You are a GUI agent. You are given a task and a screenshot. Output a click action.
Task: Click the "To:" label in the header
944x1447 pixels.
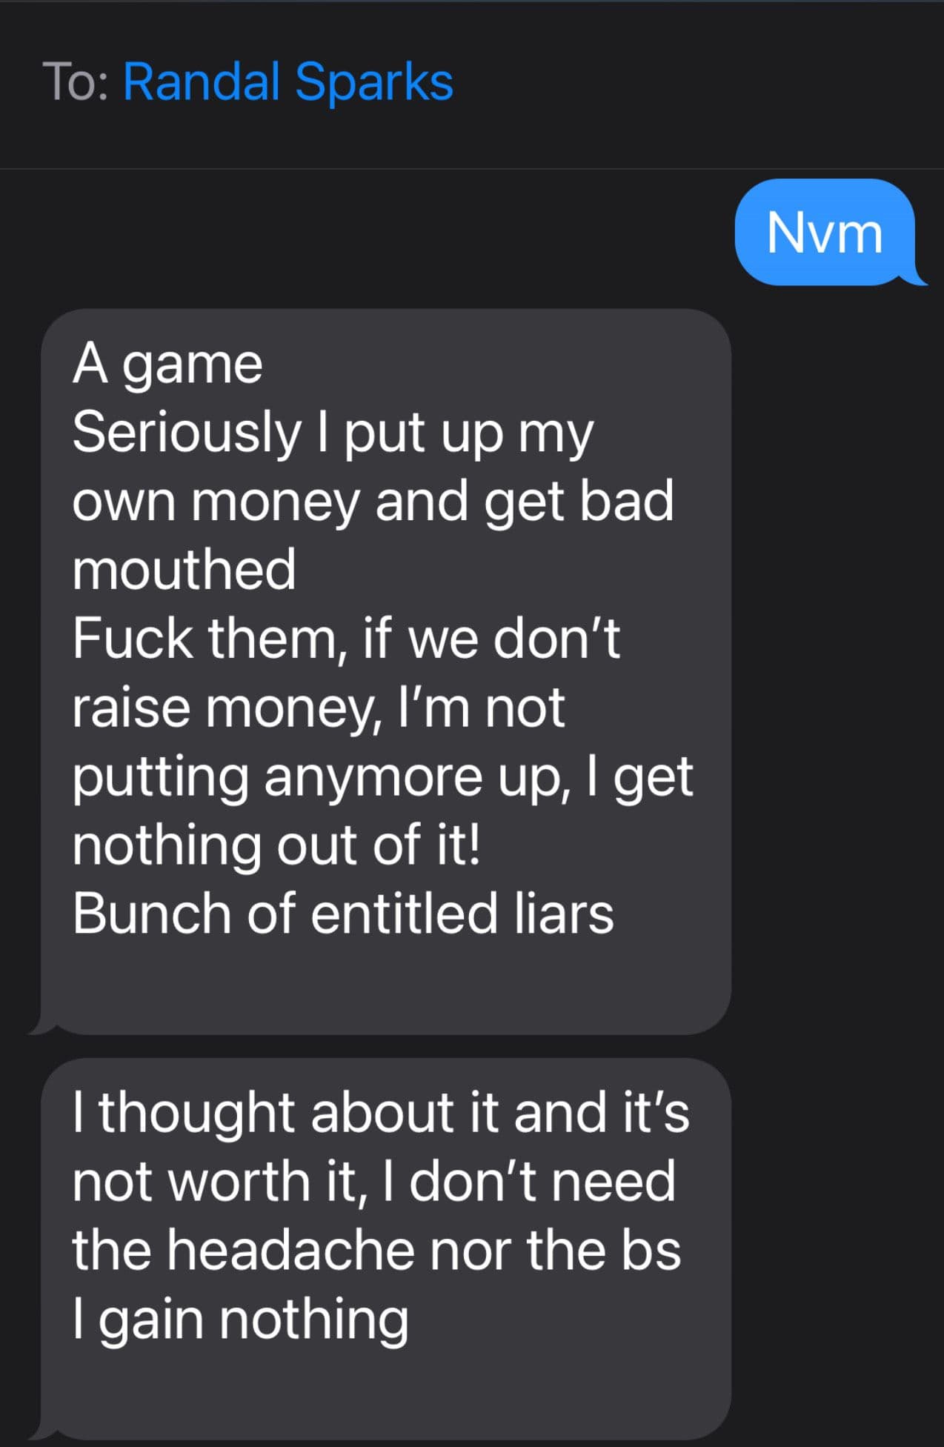76,82
